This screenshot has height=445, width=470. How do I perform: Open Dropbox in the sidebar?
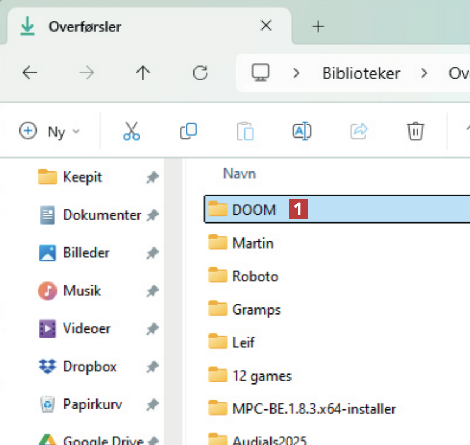pos(89,367)
